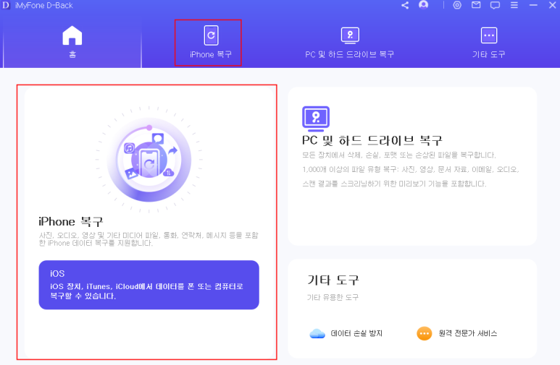560x365 pixels.
Task: Click the home house icon
Action: [x=72, y=35]
